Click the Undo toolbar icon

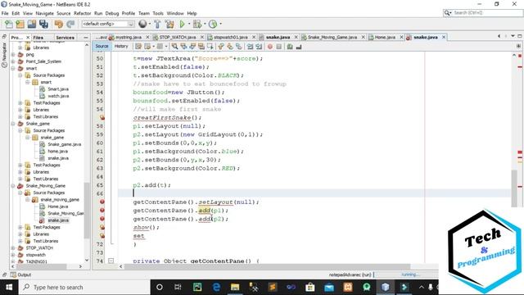click(x=59, y=24)
